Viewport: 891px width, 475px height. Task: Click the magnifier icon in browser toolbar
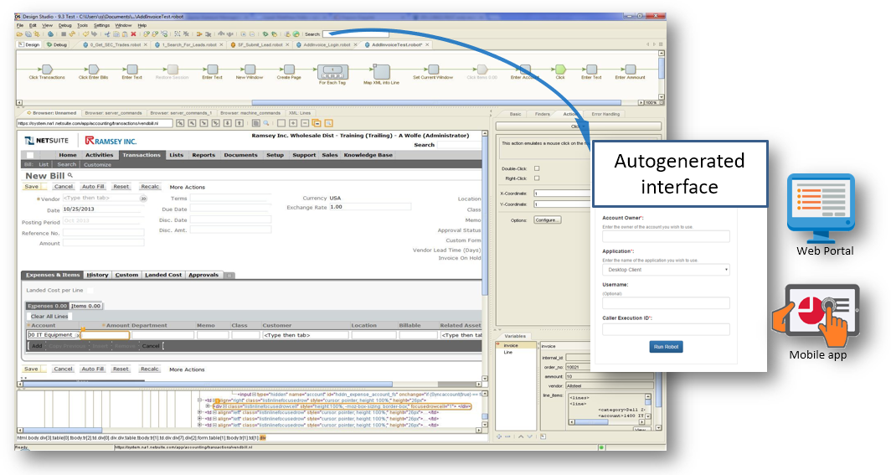click(x=265, y=122)
